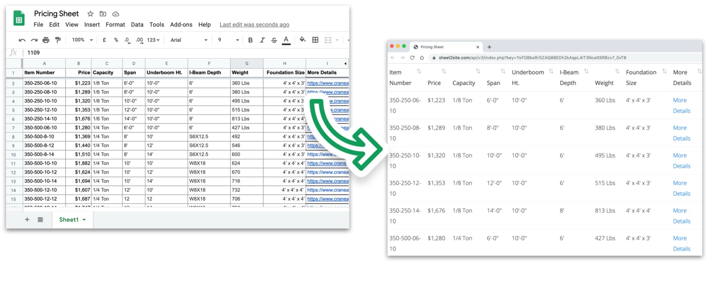Open the Format menu
Screen dimensions: 709x284
(x=115, y=24)
